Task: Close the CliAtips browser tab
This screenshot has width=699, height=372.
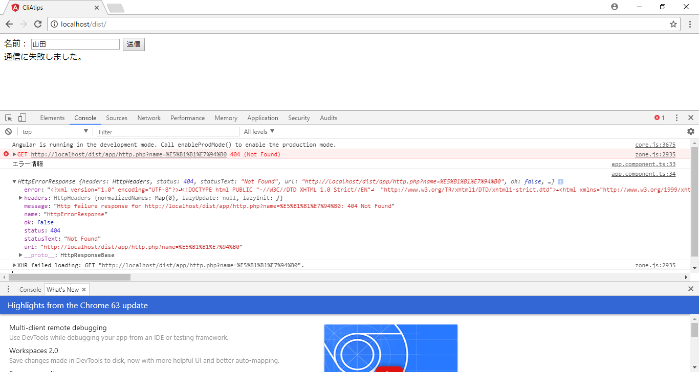Action: (x=97, y=8)
